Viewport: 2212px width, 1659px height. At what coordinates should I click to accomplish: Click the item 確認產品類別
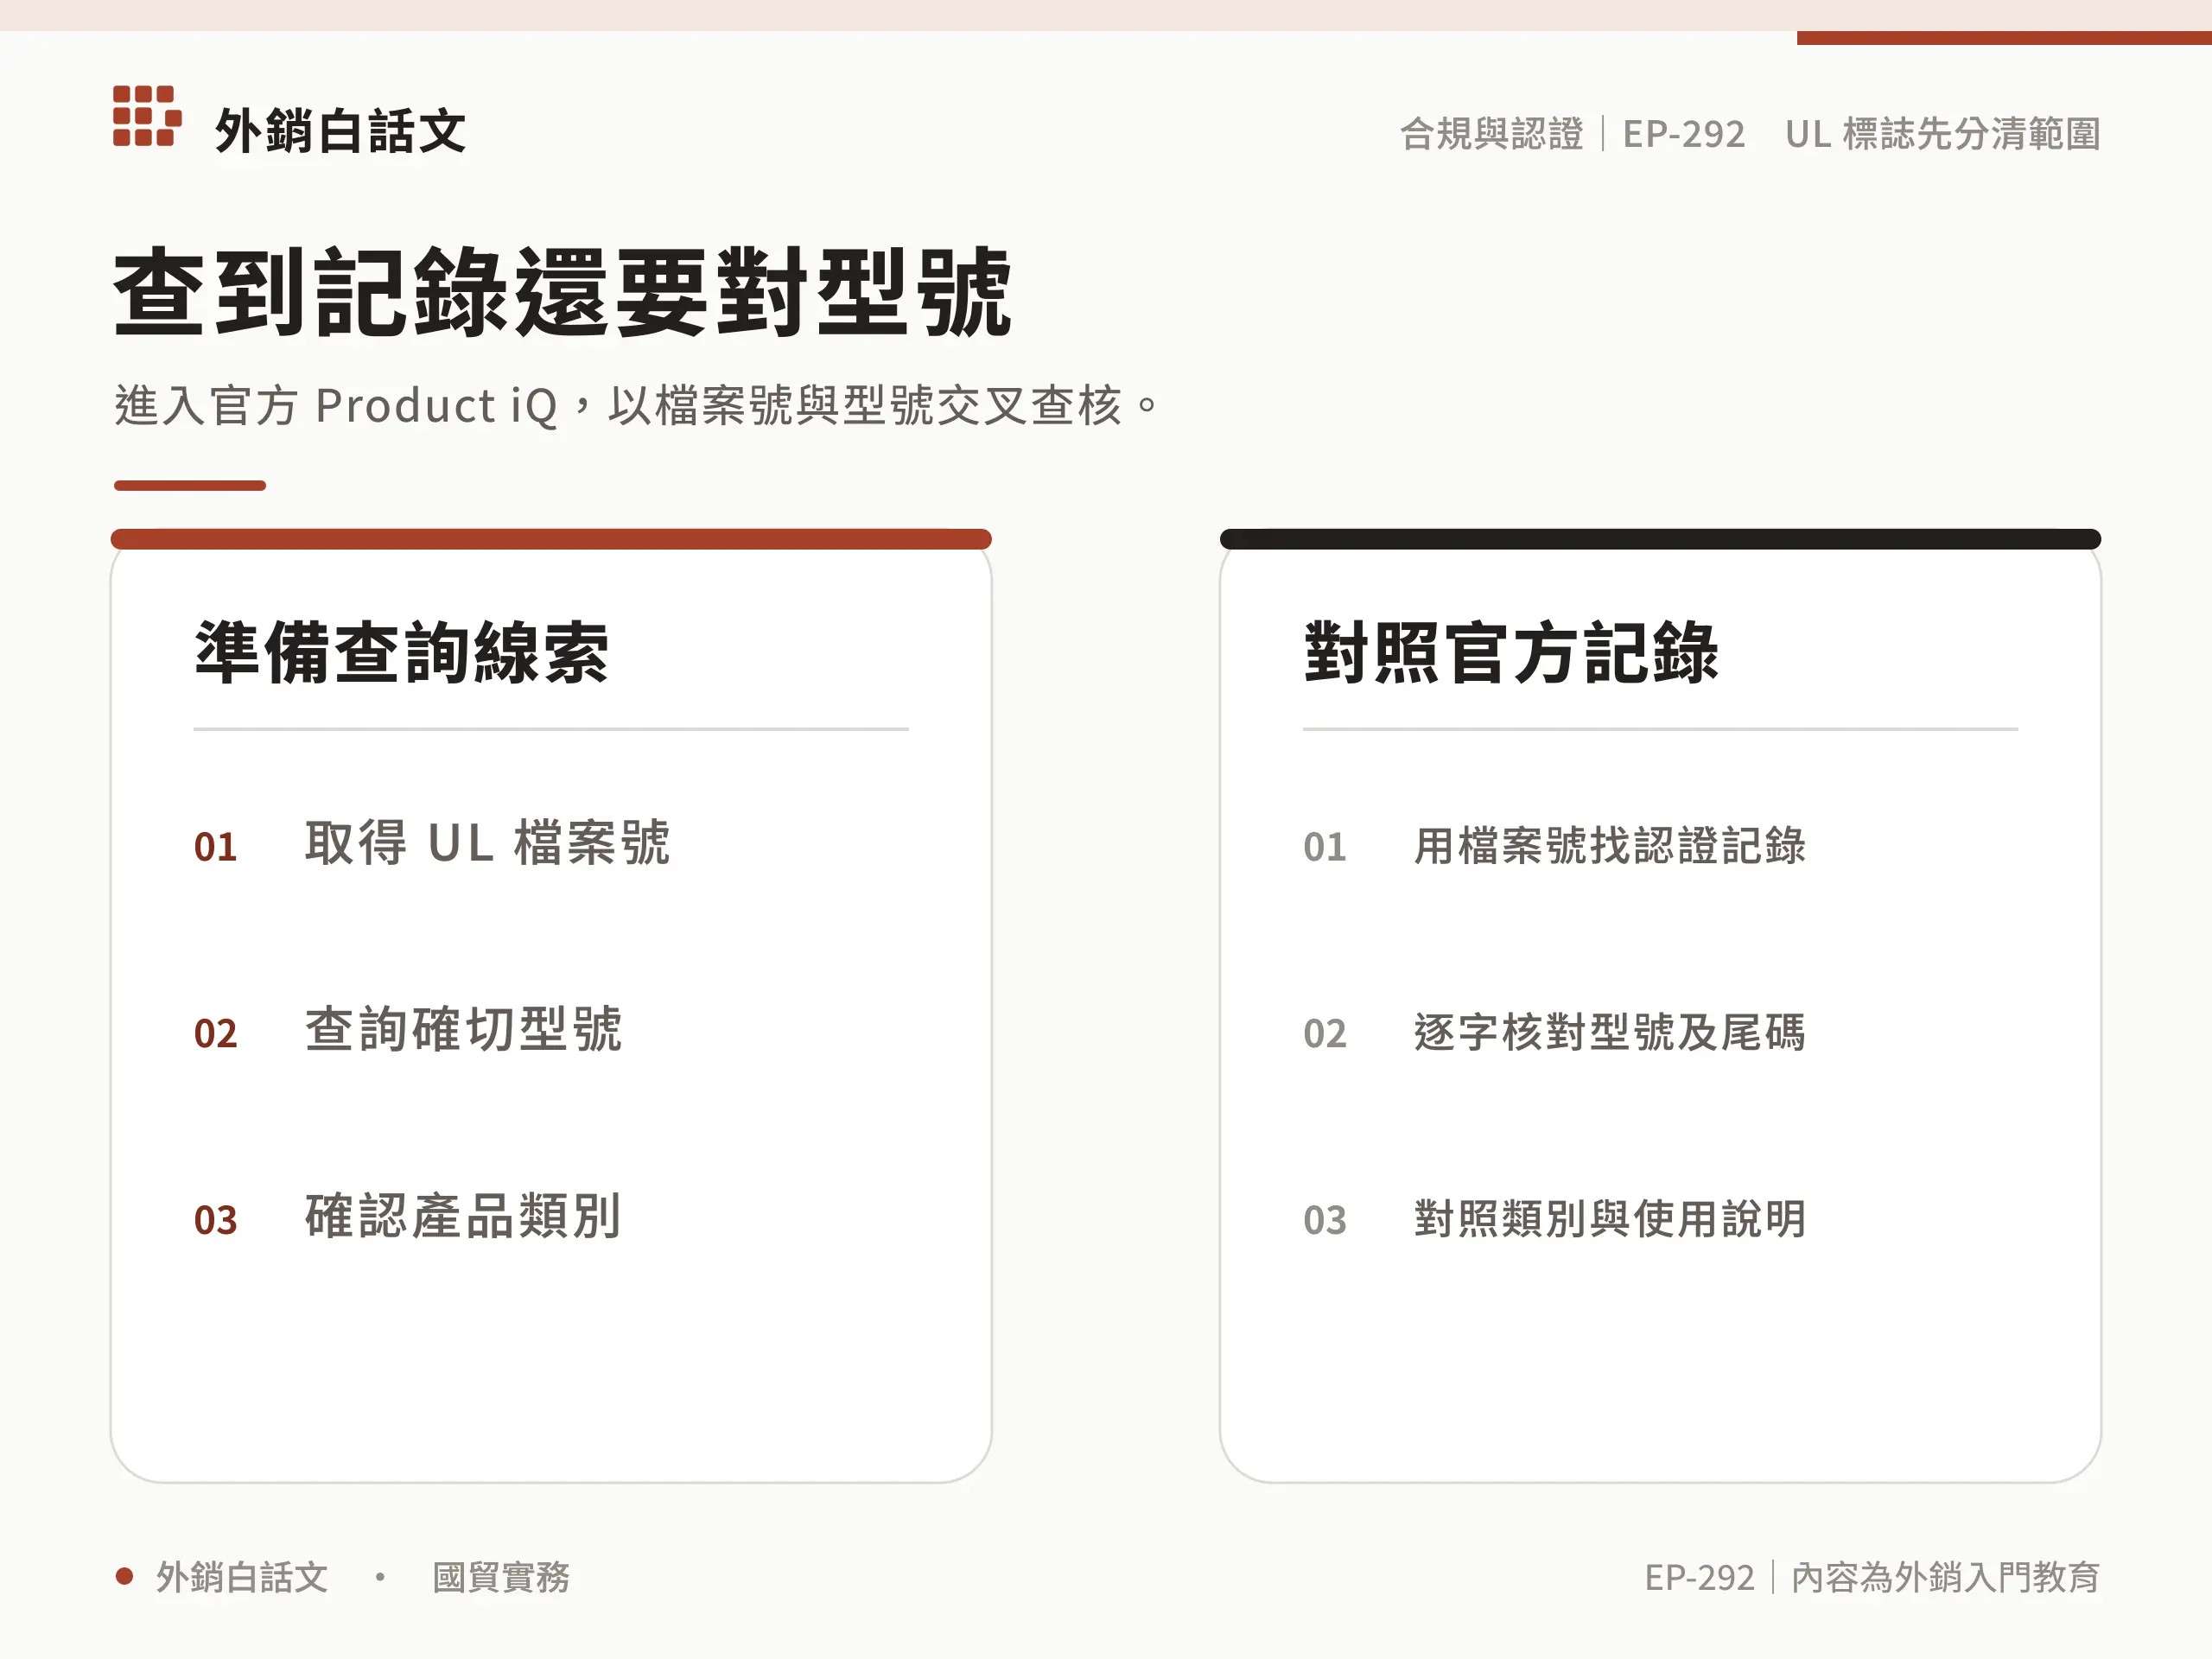pyautogui.click(x=463, y=1216)
